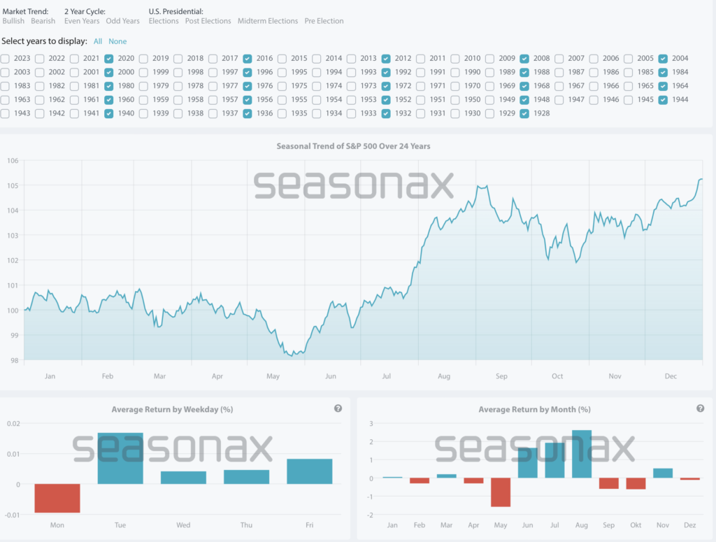Click the August bar in monthly chart
The height and width of the screenshot is (542, 716).
[x=581, y=454]
